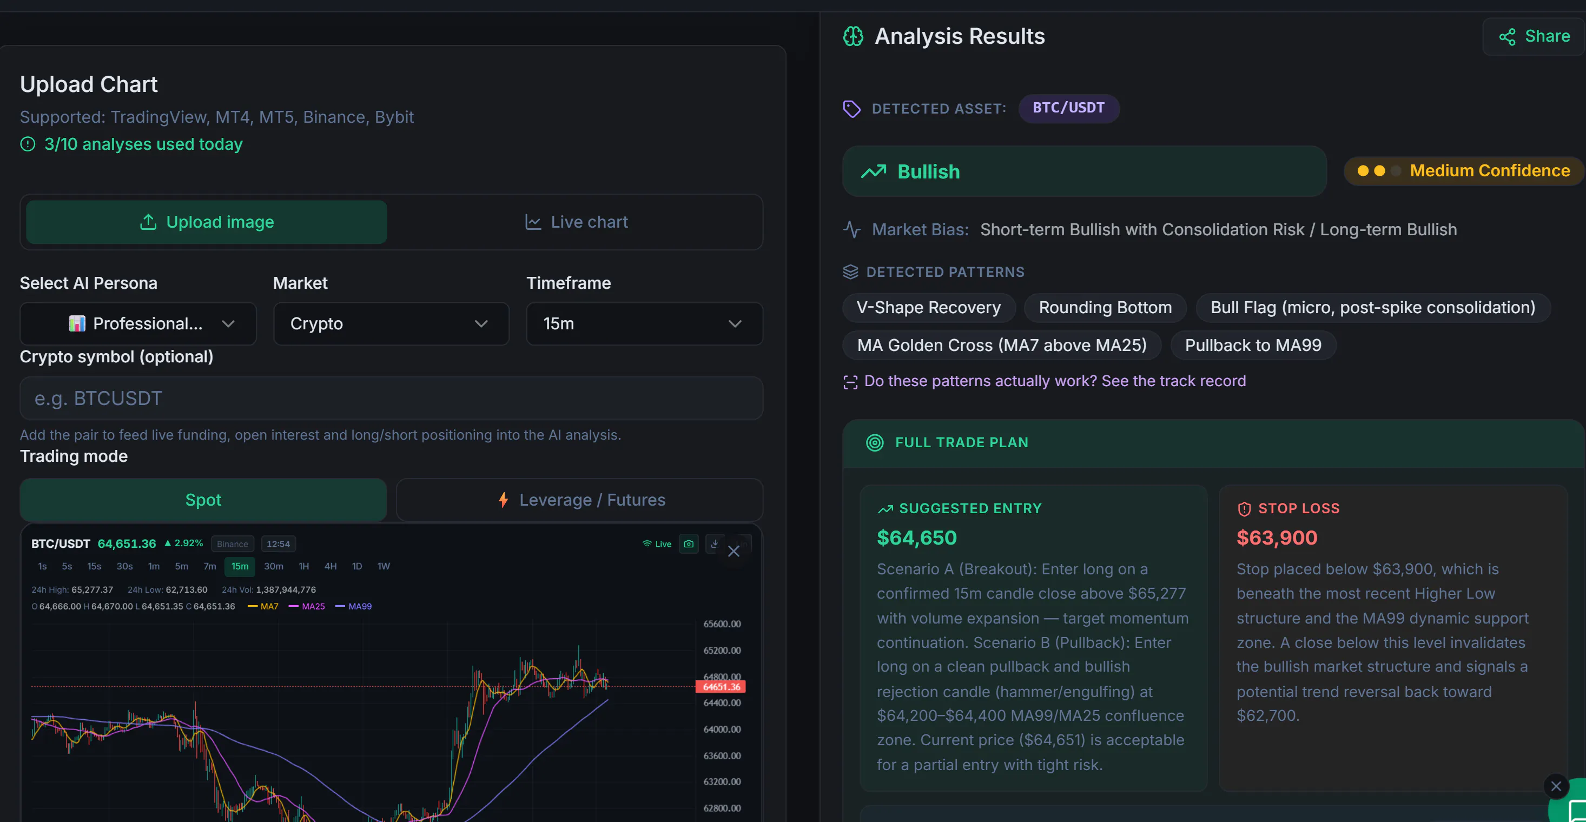The height and width of the screenshot is (822, 1586).
Task: Toggle the MA25 legend line
Action: 307,606
